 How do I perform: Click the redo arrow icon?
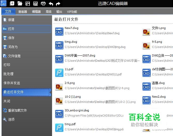(x=58, y=4)
